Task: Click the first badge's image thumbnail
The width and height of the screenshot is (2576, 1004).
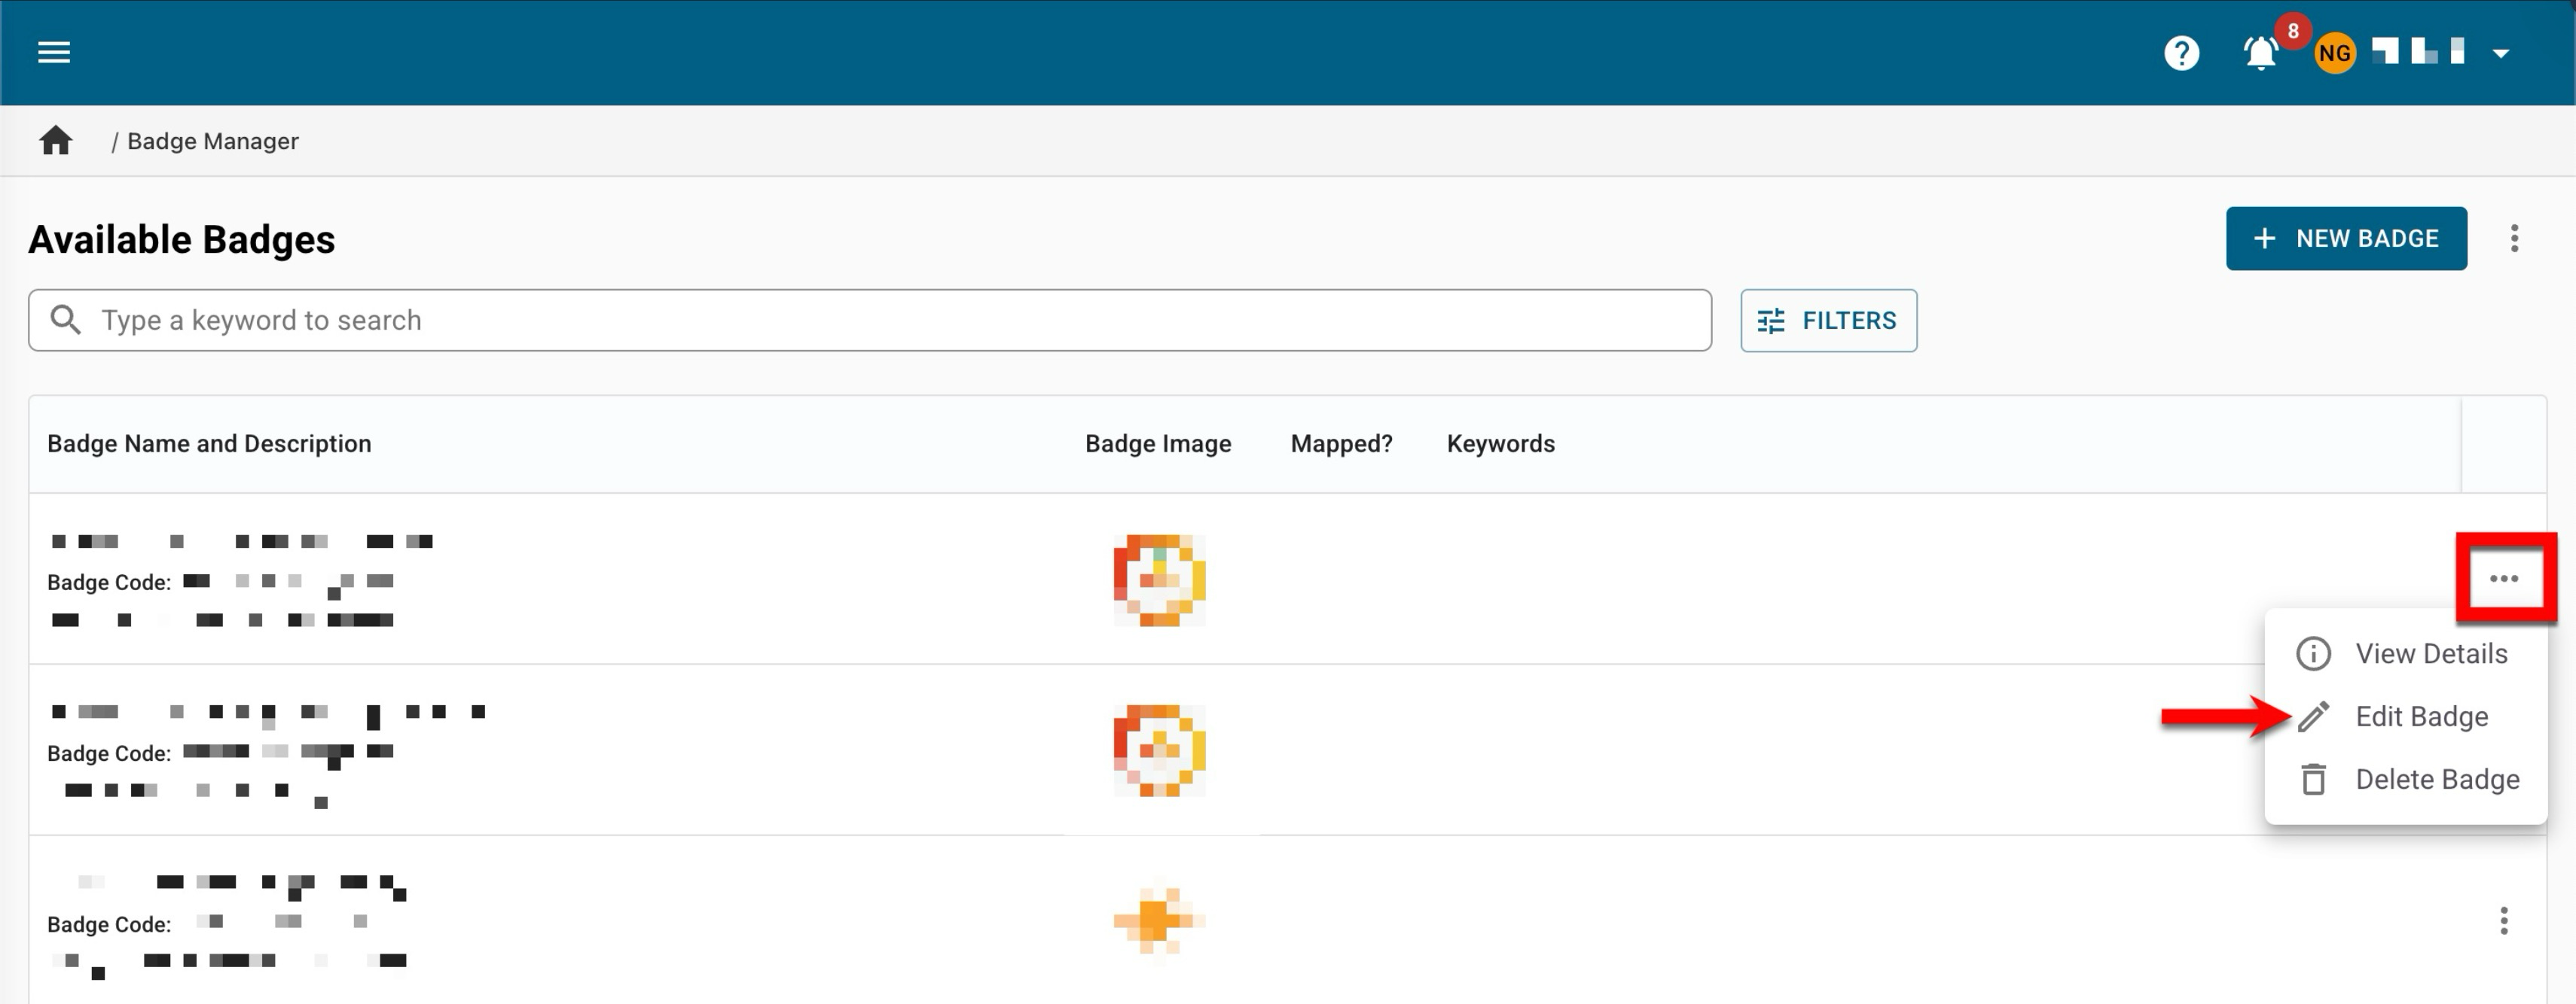Action: tap(1159, 580)
